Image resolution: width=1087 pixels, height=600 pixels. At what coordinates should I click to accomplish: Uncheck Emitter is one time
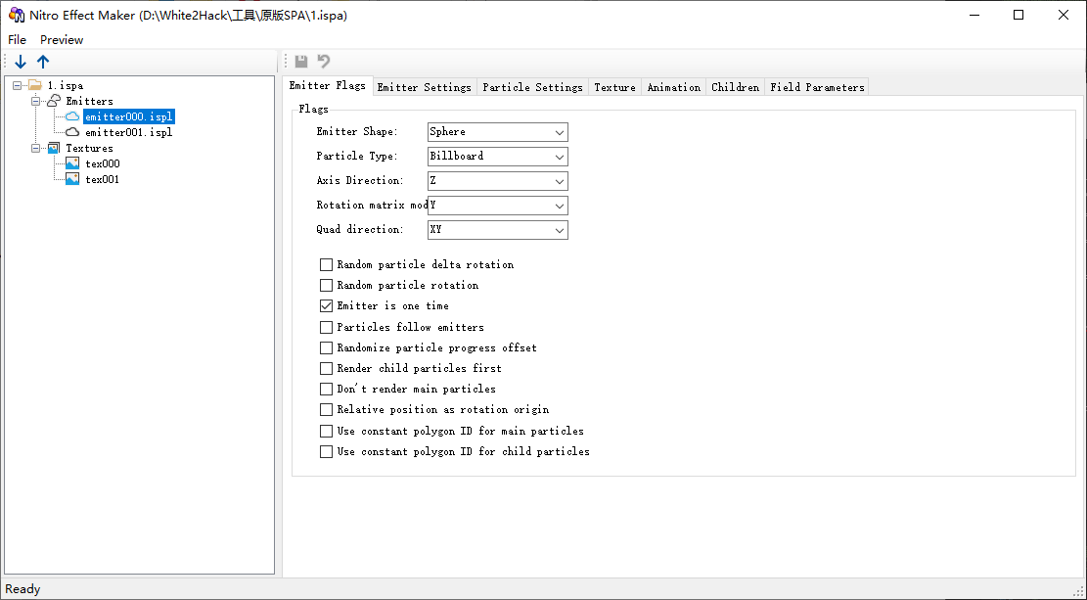327,305
